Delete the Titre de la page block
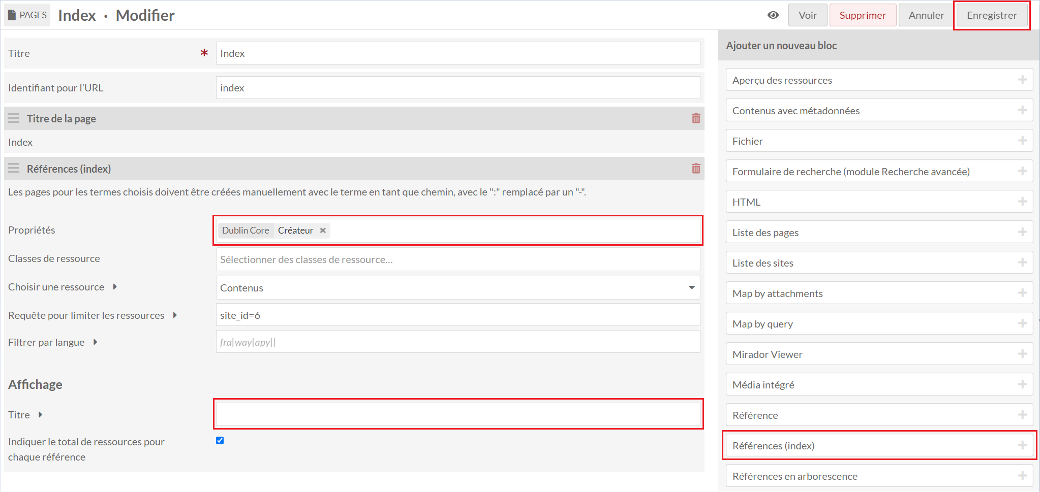The width and height of the screenshot is (1040, 492). [696, 118]
